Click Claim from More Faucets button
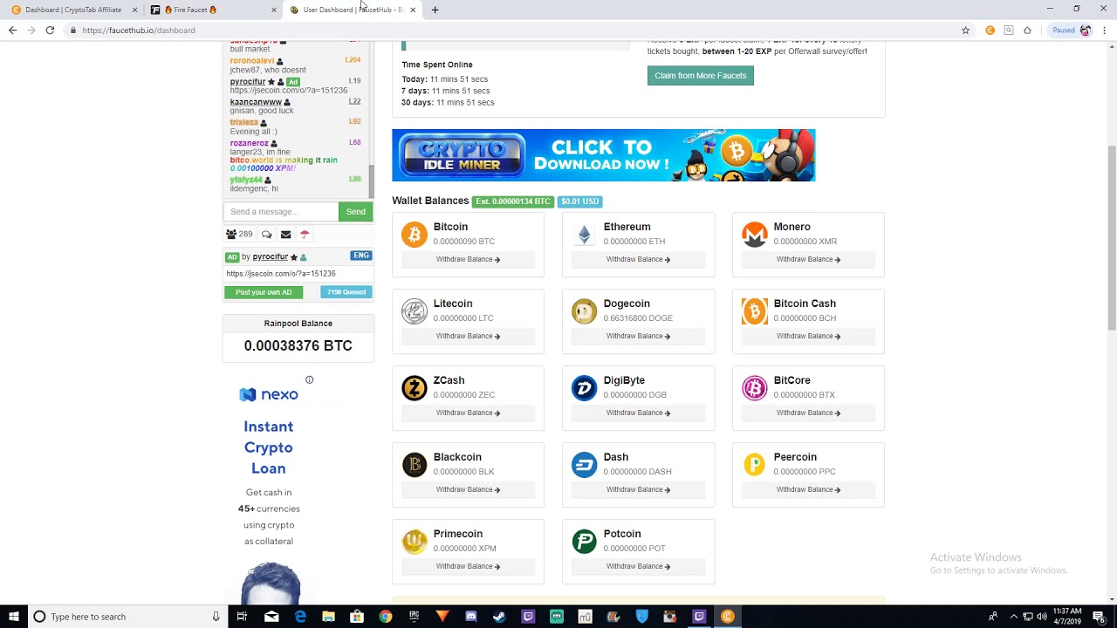The image size is (1117, 628). coord(701,76)
